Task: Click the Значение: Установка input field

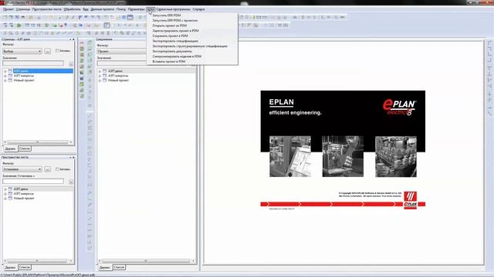Action: click(x=33, y=182)
